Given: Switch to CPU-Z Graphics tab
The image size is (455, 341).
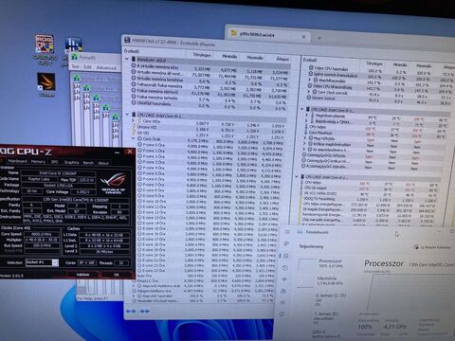Looking at the screenshot, I should pos(72,162).
